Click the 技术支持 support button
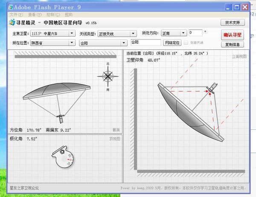The height and width of the screenshot is (197, 256). click(x=233, y=23)
